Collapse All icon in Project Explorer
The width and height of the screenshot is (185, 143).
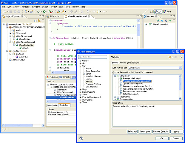point(35,21)
